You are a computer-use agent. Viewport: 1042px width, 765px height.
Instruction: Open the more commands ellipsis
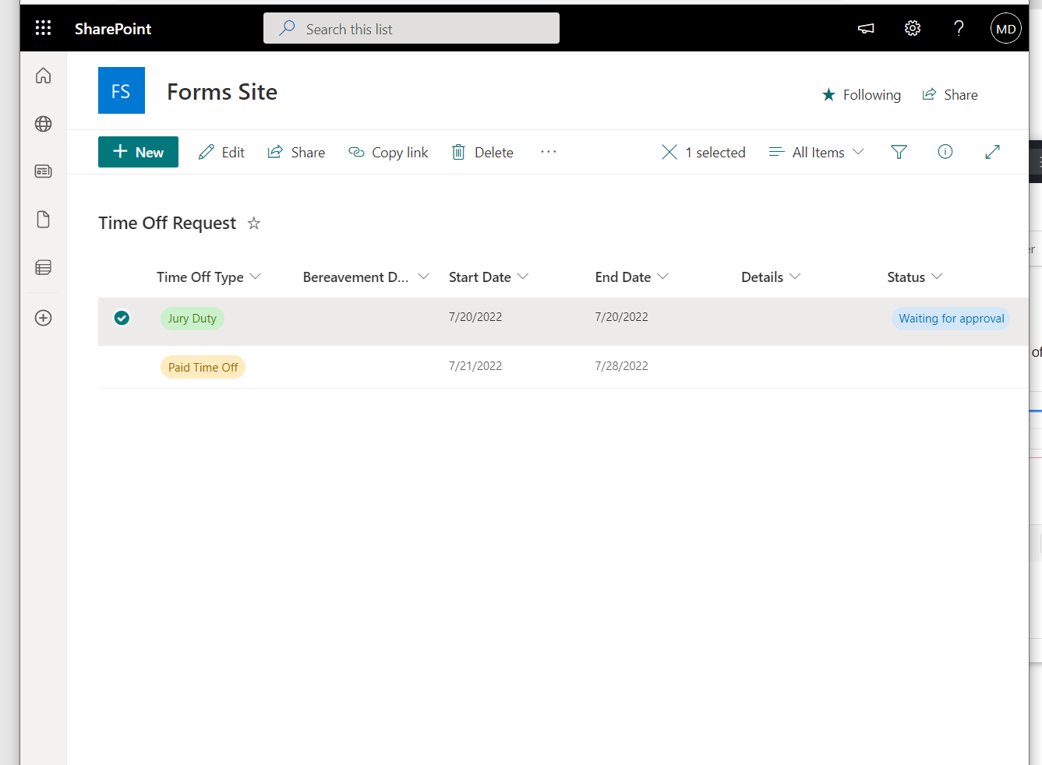(x=549, y=152)
